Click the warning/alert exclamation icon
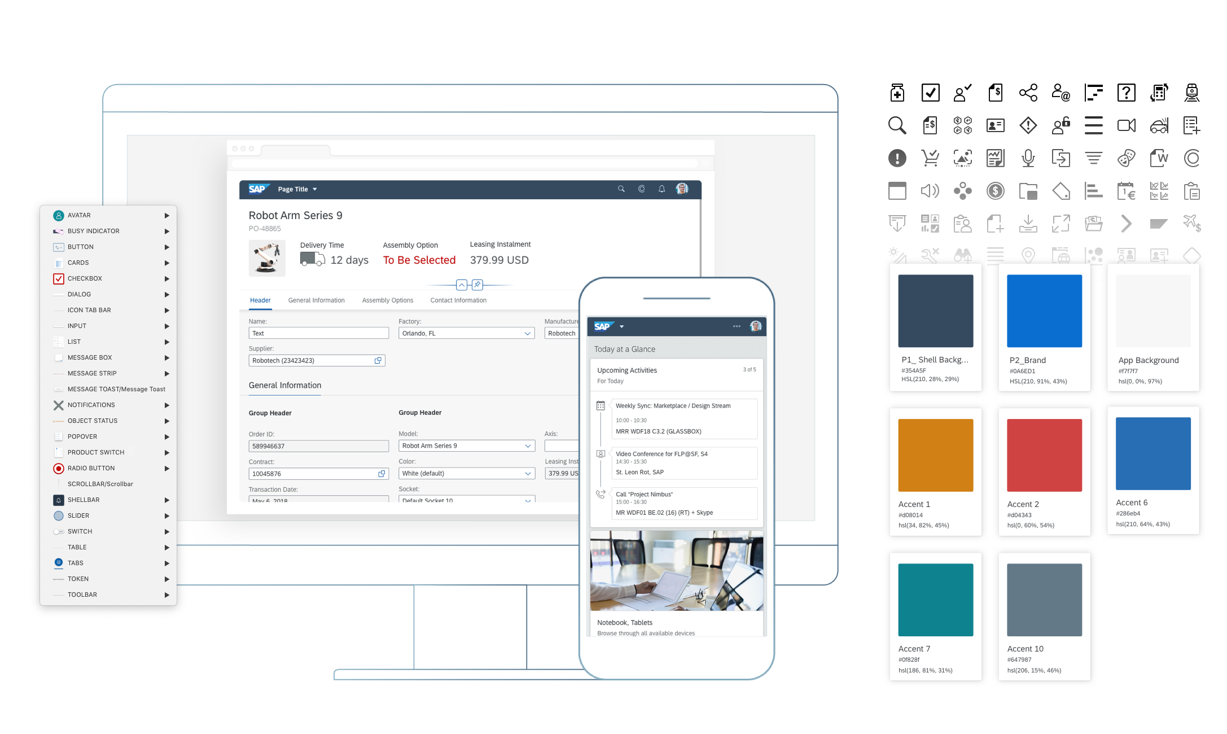Viewport: 1227px width, 734px height. [x=894, y=158]
